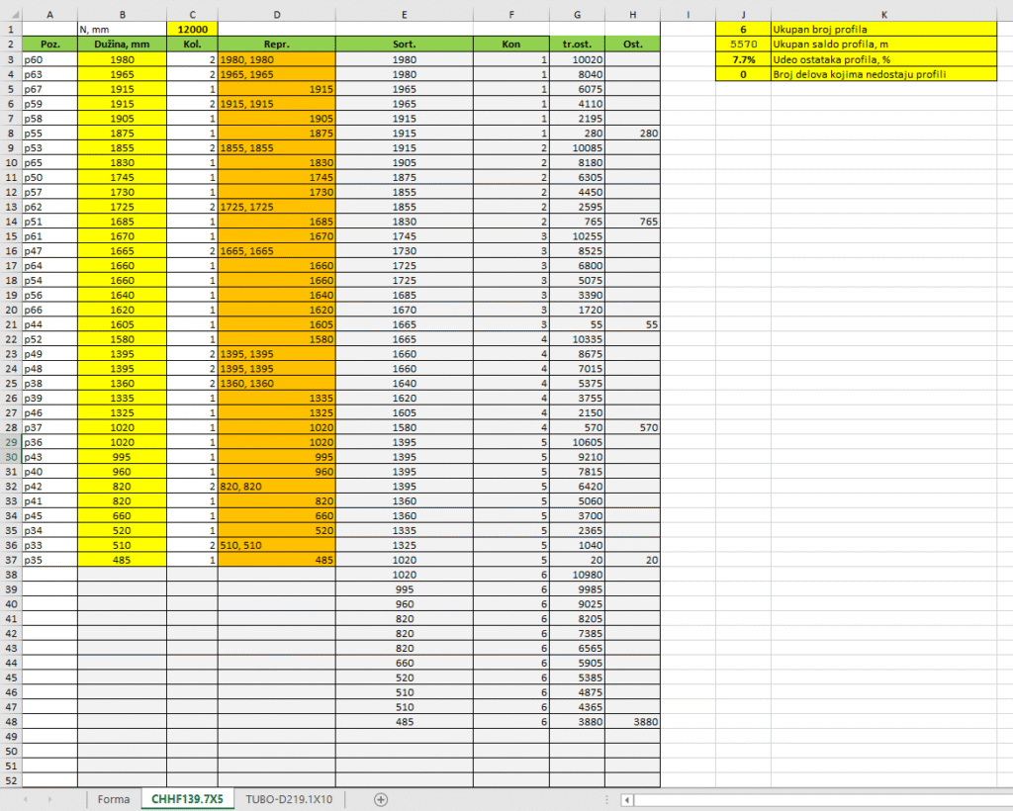The height and width of the screenshot is (811, 1013).
Task: Switch to the Forma sheet tab
Action: tap(113, 799)
